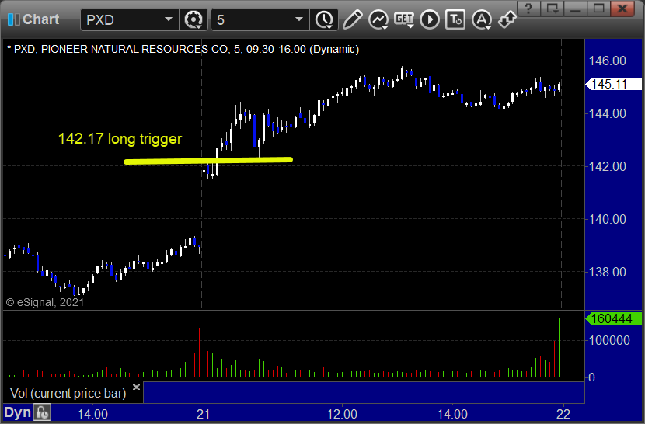The image size is (645, 424).
Task: Expand the PXD symbol dropdown arrow
Action: pyautogui.click(x=168, y=19)
